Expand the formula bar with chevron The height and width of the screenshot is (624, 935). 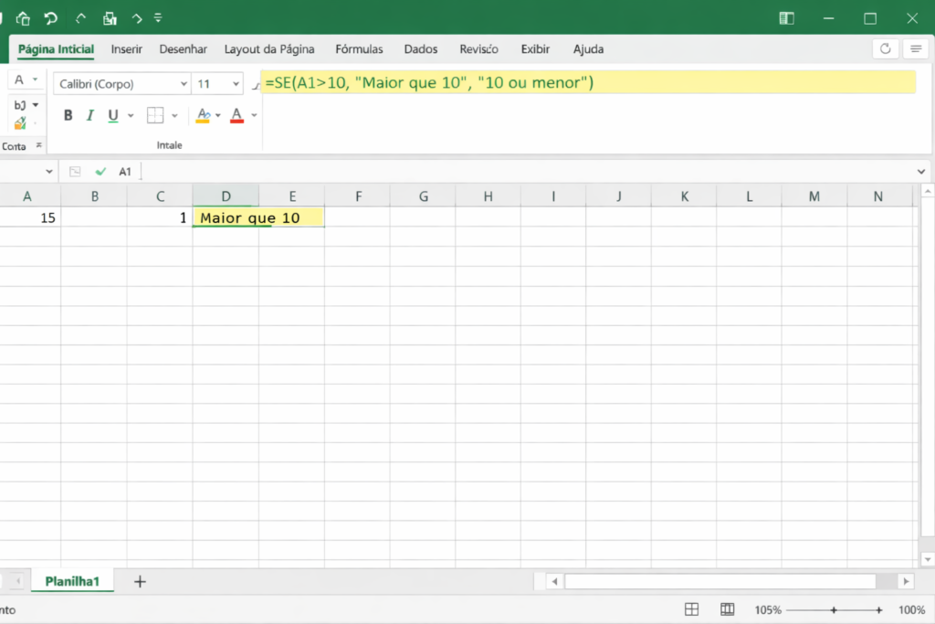click(x=921, y=172)
